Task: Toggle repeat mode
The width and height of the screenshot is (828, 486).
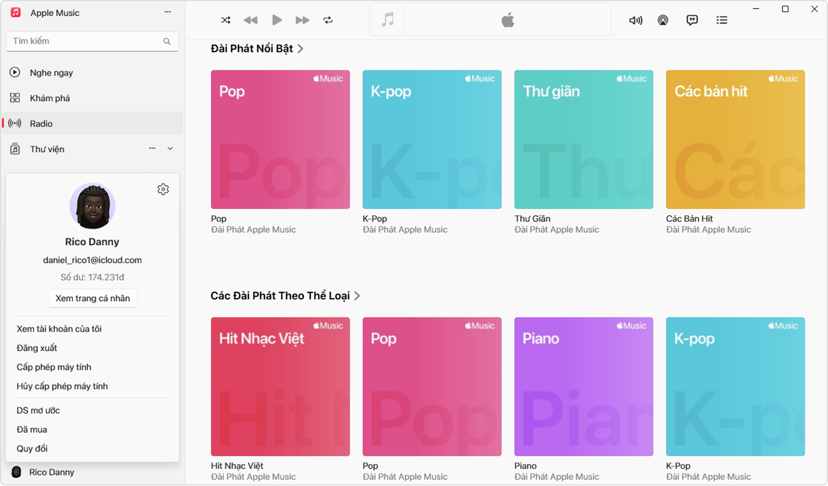Action: coord(328,20)
